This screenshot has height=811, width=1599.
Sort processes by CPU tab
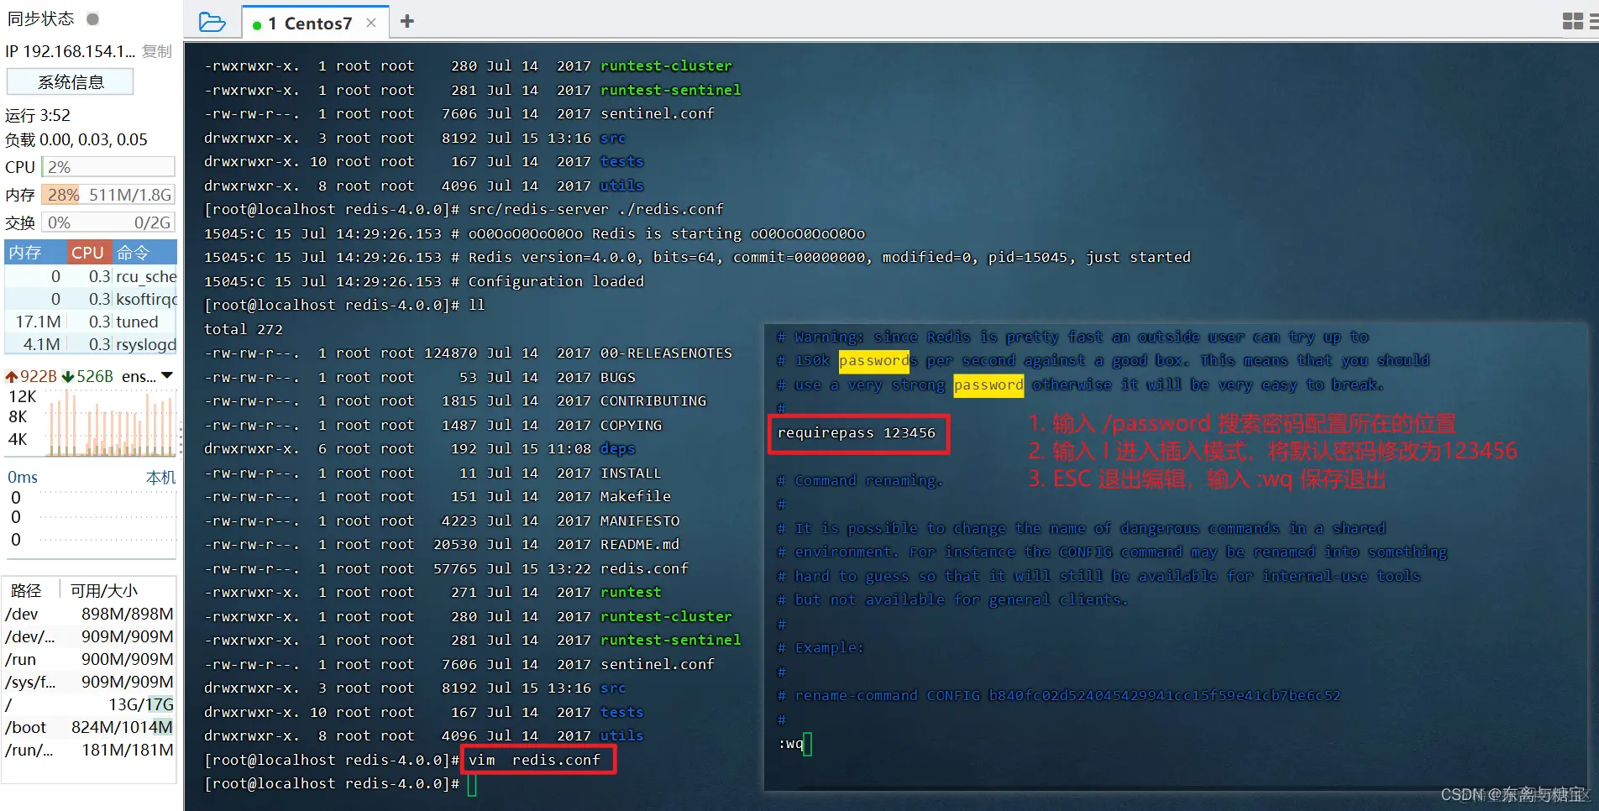(87, 252)
